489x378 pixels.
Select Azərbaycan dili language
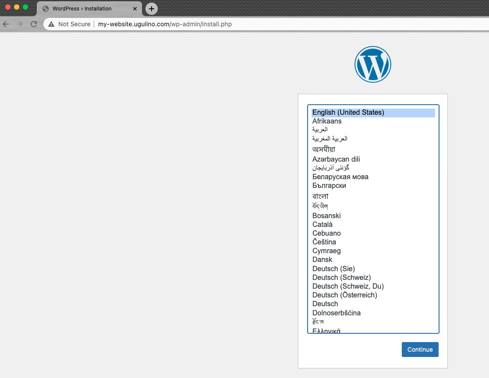point(373,159)
